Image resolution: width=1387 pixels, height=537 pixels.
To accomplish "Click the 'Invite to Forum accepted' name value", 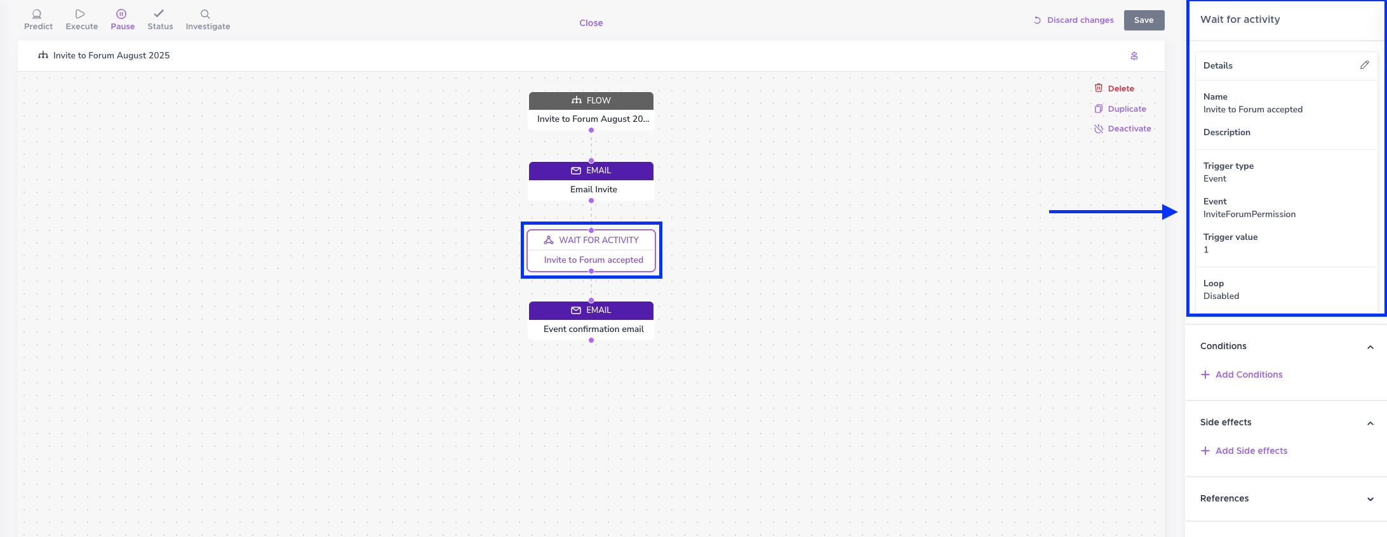I will 1253,109.
